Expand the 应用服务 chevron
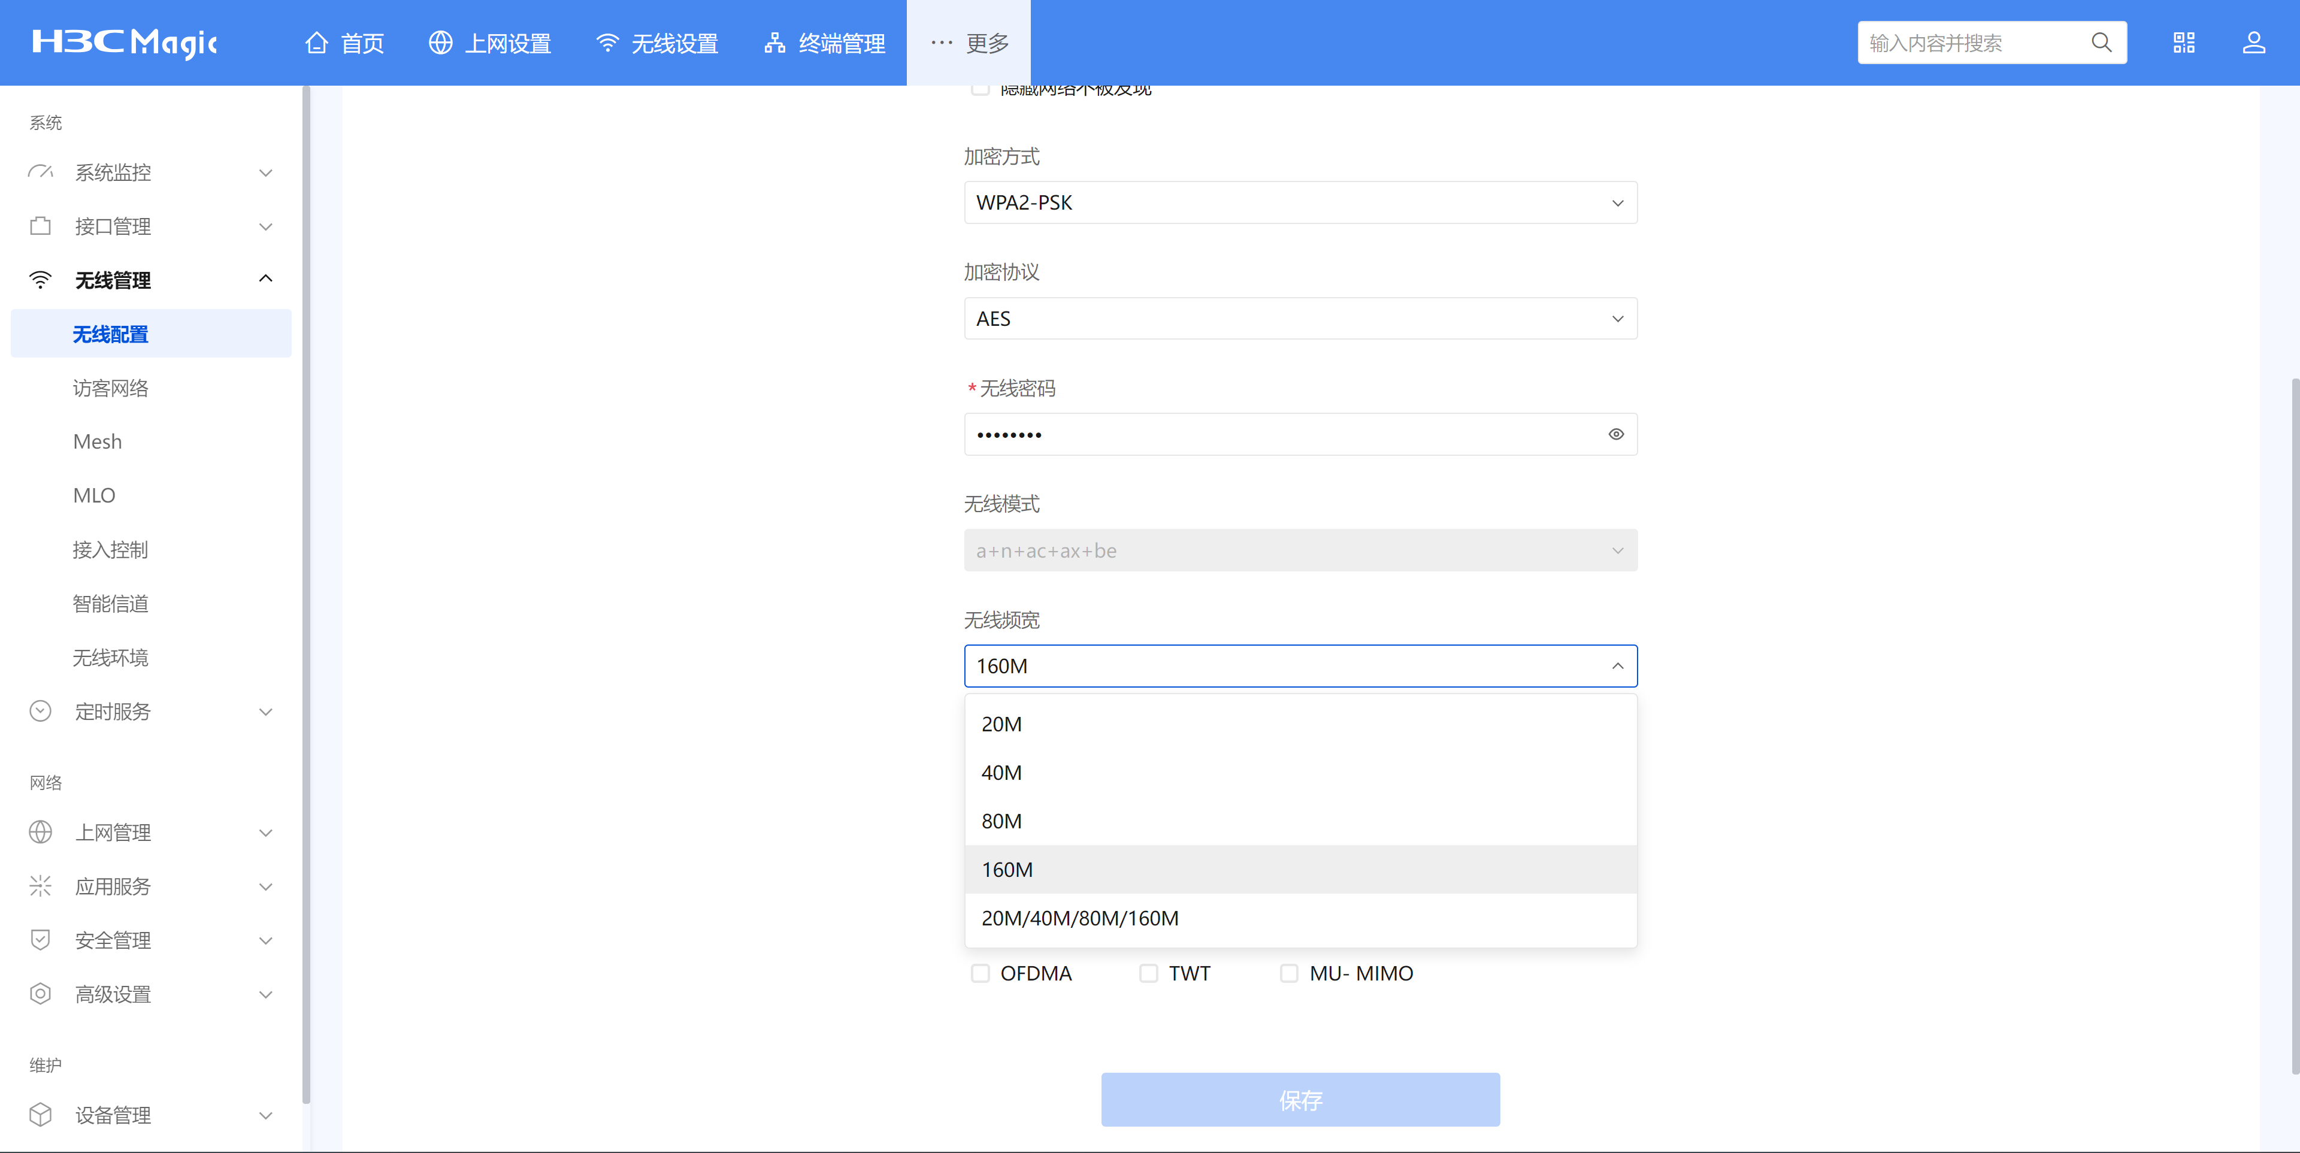The image size is (2300, 1153). pos(265,887)
